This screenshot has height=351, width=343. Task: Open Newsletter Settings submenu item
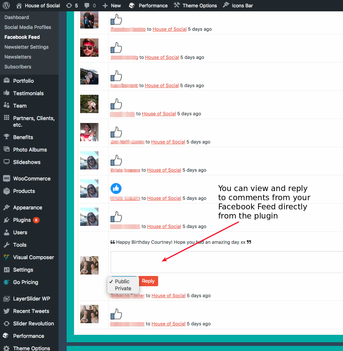(26, 47)
